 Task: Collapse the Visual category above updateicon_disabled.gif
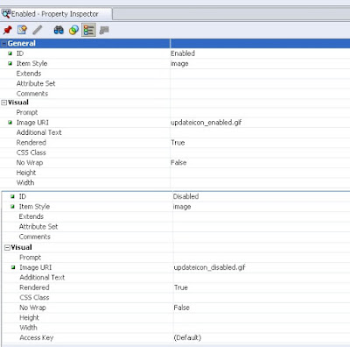point(8,248)
